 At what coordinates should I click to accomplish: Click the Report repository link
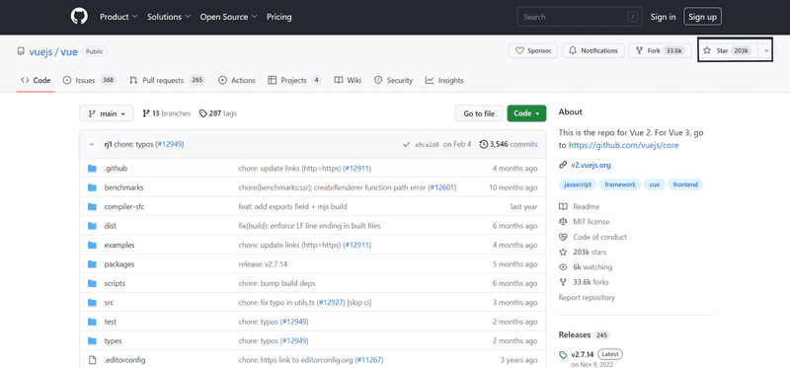pos(587,298)
